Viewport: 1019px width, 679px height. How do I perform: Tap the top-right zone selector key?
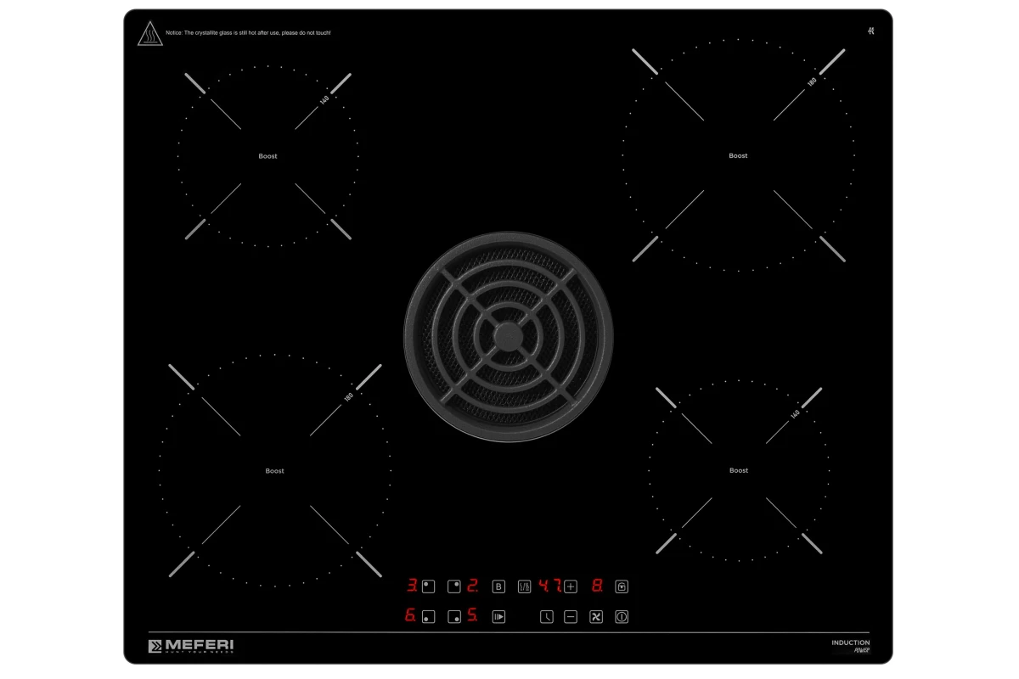[454, 586]
